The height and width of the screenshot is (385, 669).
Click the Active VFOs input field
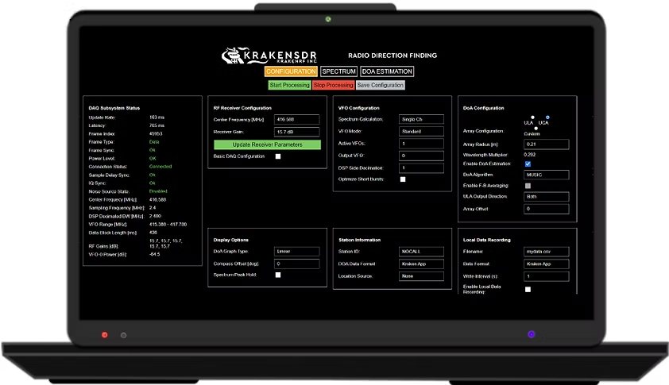[421, 144]
